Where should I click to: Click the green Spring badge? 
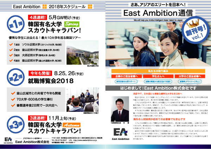coord(72,24)
